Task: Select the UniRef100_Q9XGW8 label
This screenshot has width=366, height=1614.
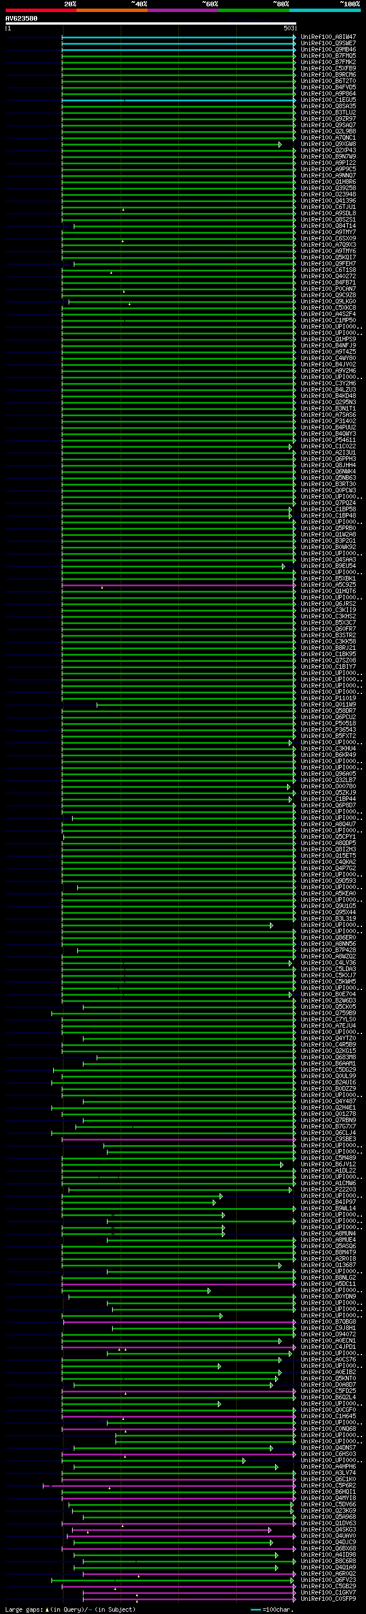Action: (x=328, y=144)
